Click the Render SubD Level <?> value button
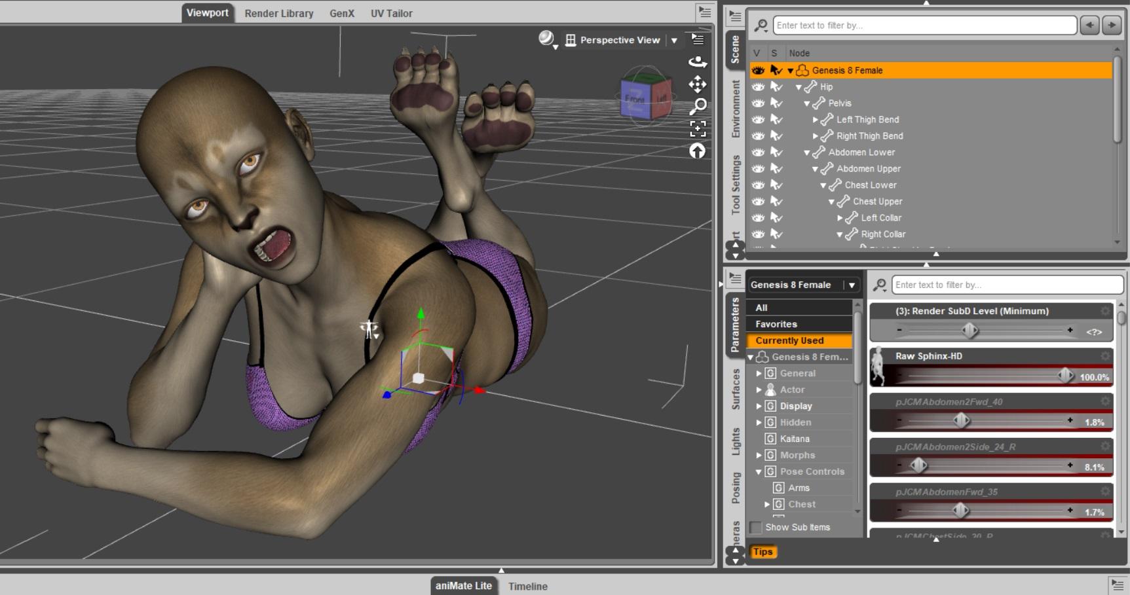This screenshot has height=595, width=1130. pyautogui.click(x=1094, y=332)
